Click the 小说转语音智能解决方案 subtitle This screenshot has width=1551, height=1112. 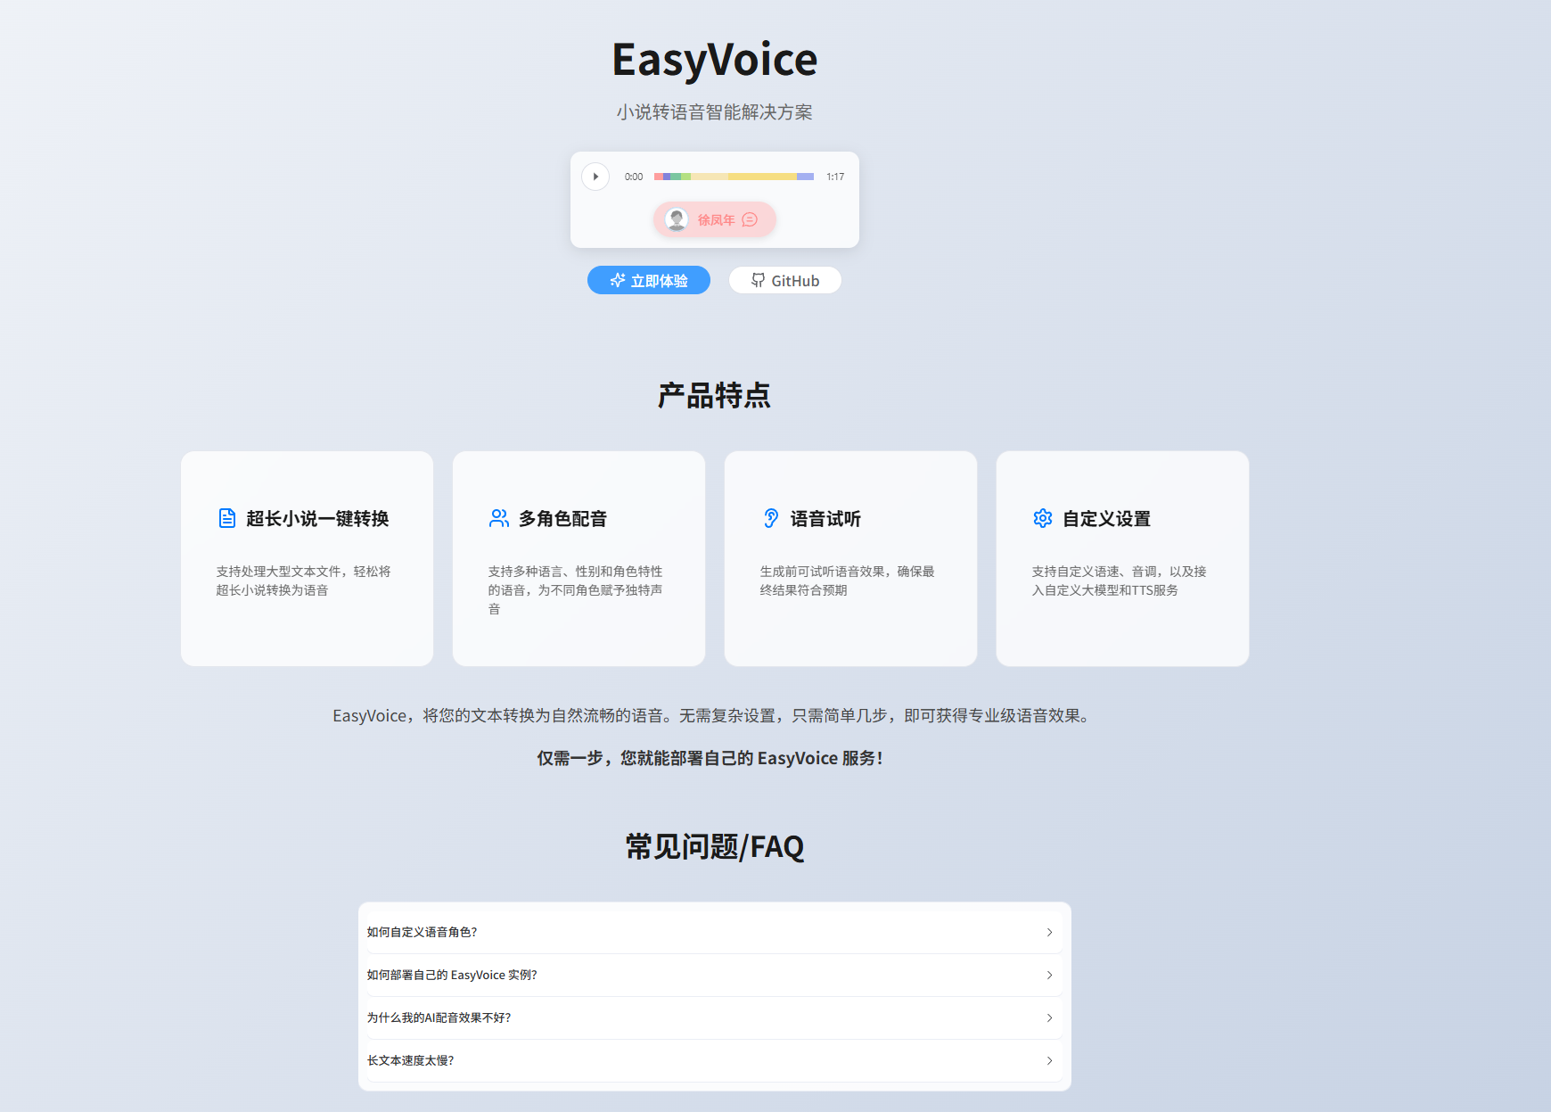(x=715, y=111)
